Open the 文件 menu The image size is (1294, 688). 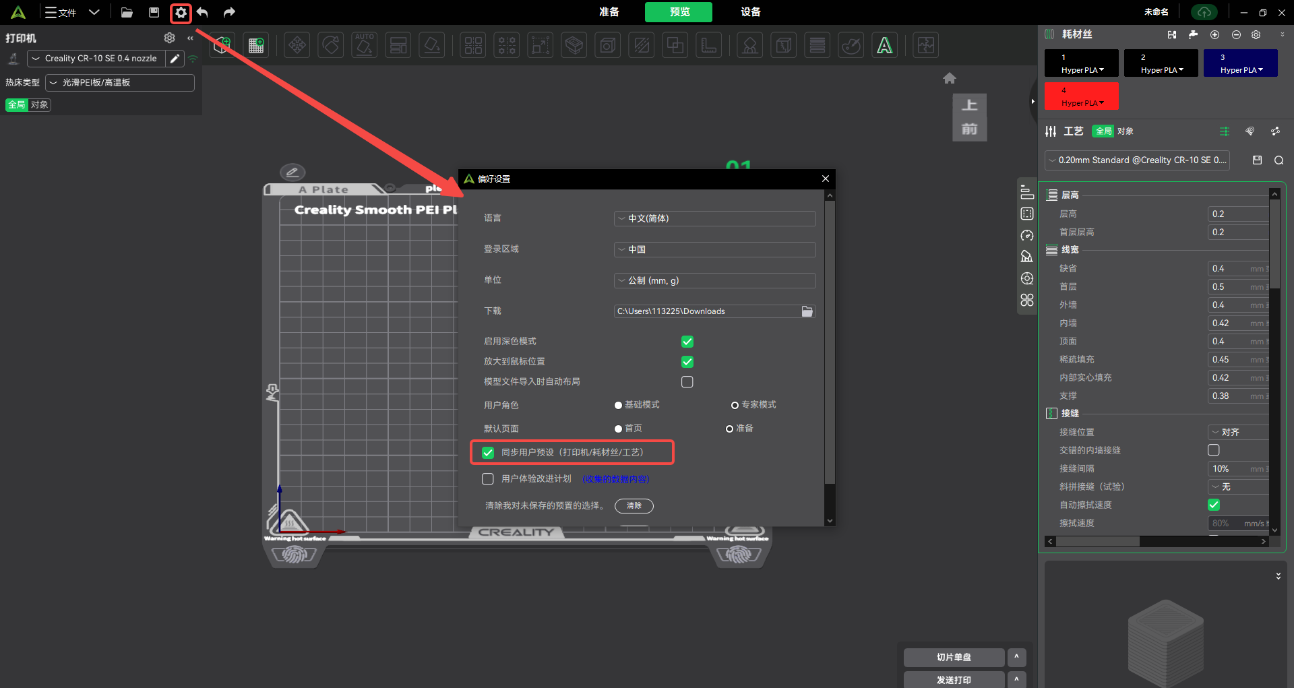61,12
